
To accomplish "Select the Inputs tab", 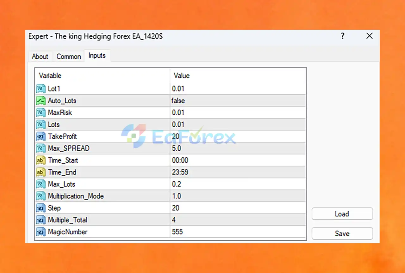I will (97, 55).
